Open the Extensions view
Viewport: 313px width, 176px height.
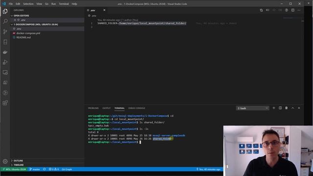[x=5, y=103]
